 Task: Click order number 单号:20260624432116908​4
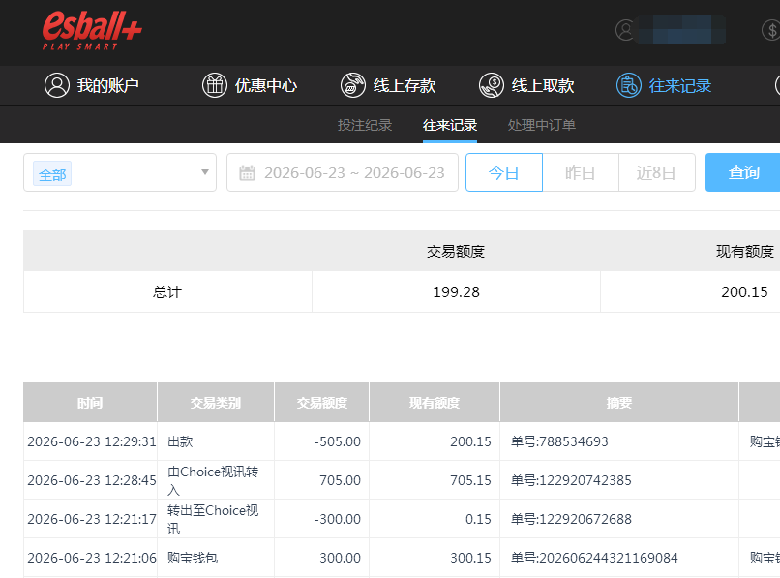coord(594,558)
